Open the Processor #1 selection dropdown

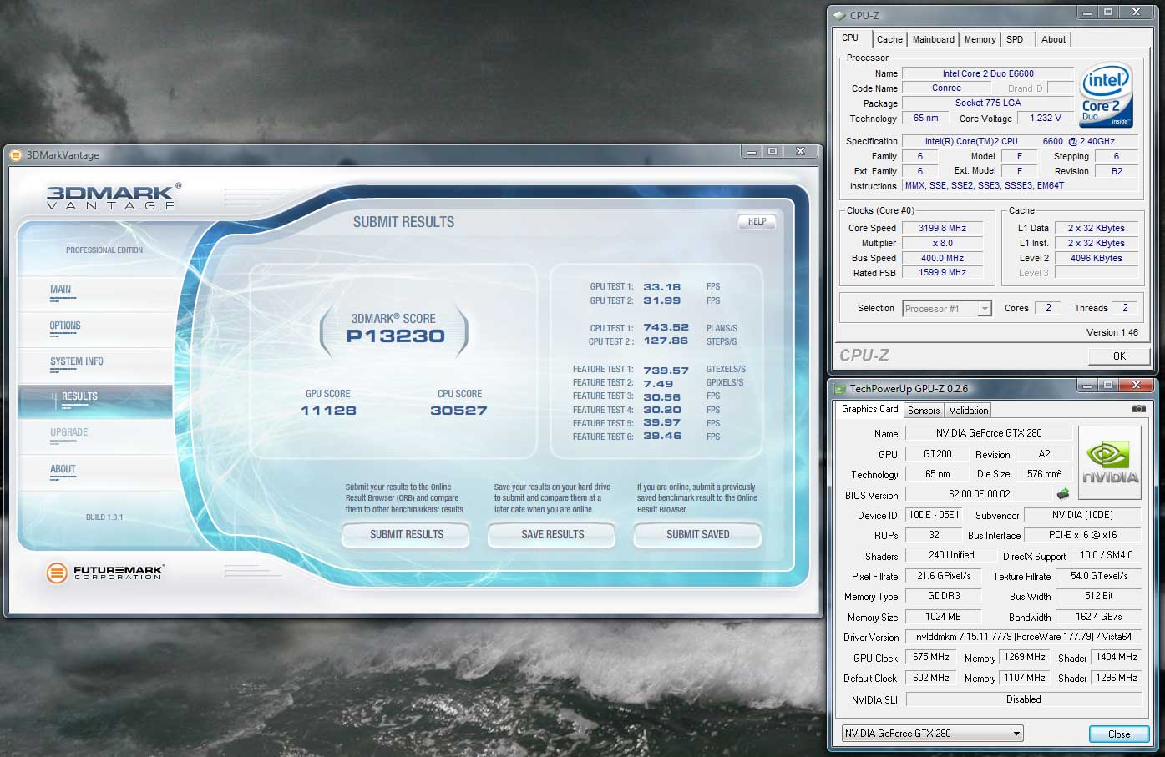(x=947, y=309)
